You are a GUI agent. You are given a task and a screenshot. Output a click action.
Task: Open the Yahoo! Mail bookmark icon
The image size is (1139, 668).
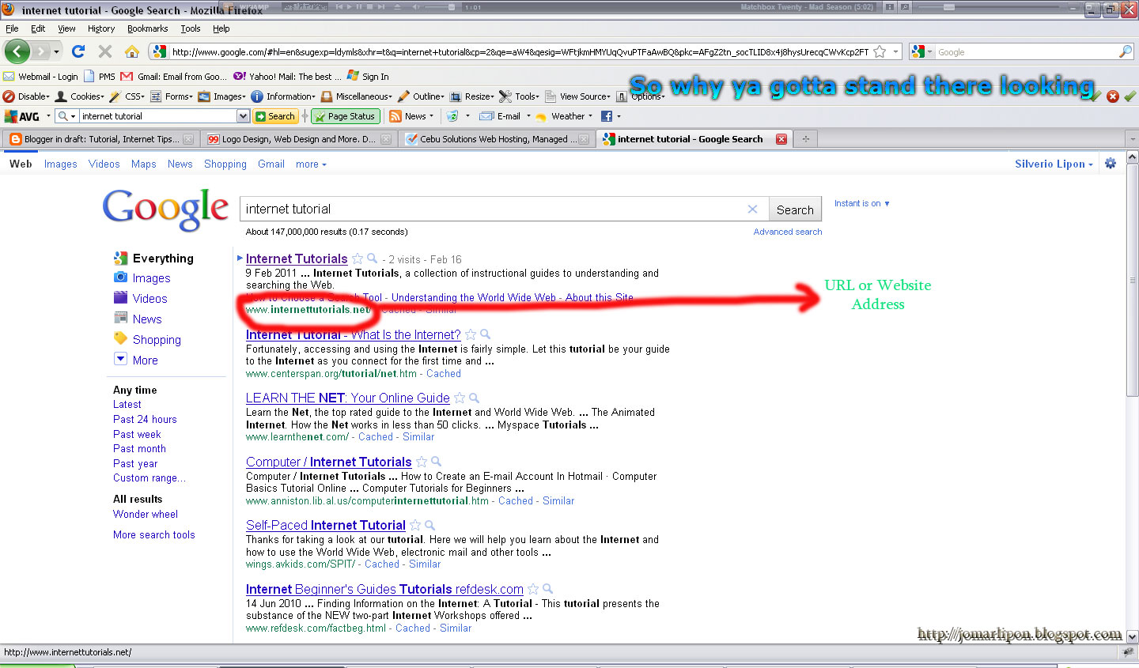tap(239, 76)
